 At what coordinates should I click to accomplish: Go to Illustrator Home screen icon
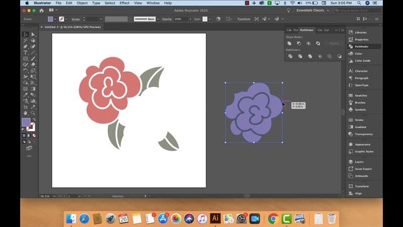[x=42, y=11]
